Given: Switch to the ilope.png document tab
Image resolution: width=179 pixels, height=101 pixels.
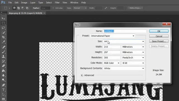Looking at the screenshot, I should coord(25,13).
